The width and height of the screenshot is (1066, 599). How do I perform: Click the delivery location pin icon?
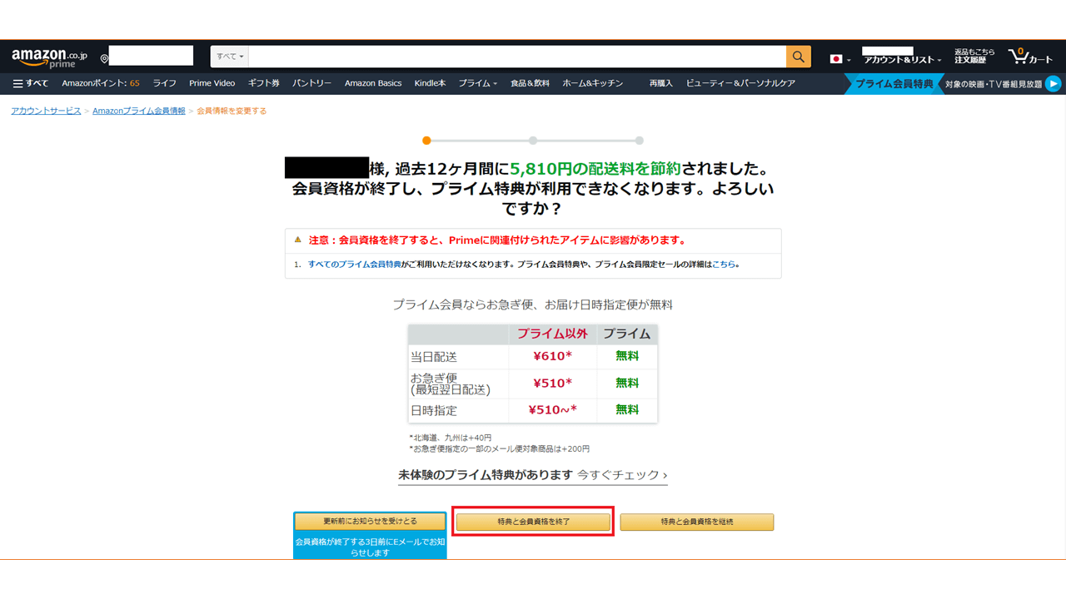103,57
